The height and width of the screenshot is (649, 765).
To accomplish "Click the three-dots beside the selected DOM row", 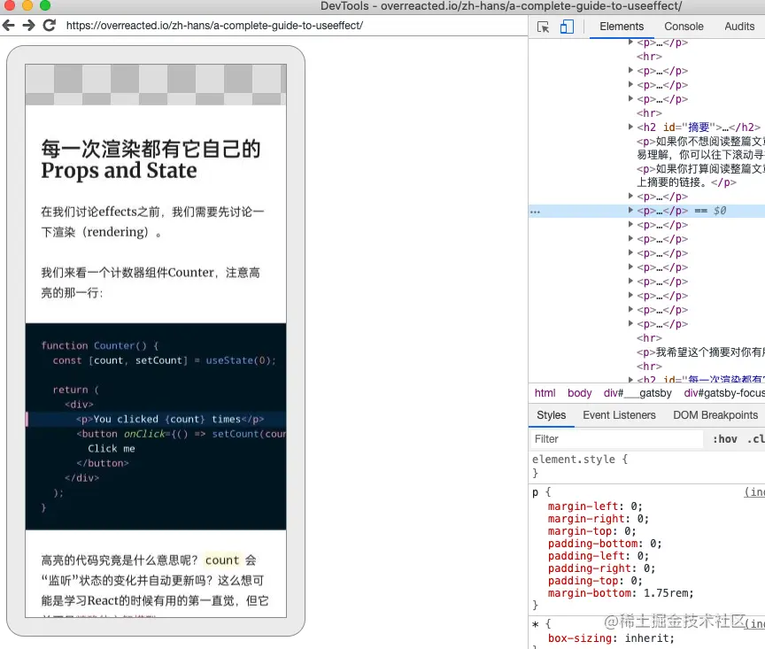I will click(535, 212).
